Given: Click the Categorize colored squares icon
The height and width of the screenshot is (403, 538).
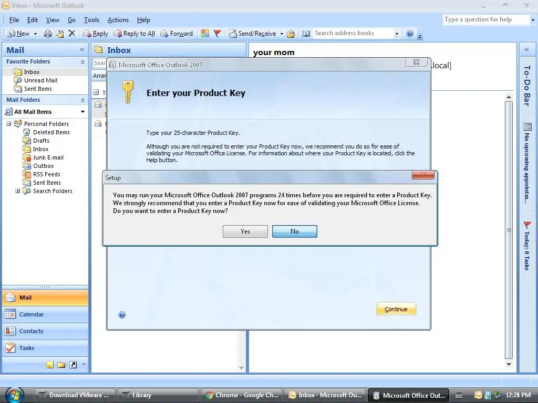Looking at the screenshot, I should [x=205, y=33].
